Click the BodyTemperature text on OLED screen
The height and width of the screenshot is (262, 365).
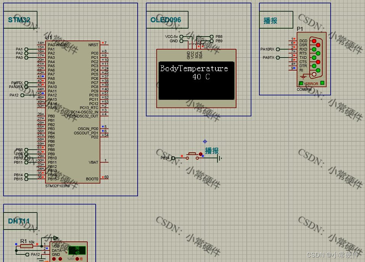pos(194,68)
